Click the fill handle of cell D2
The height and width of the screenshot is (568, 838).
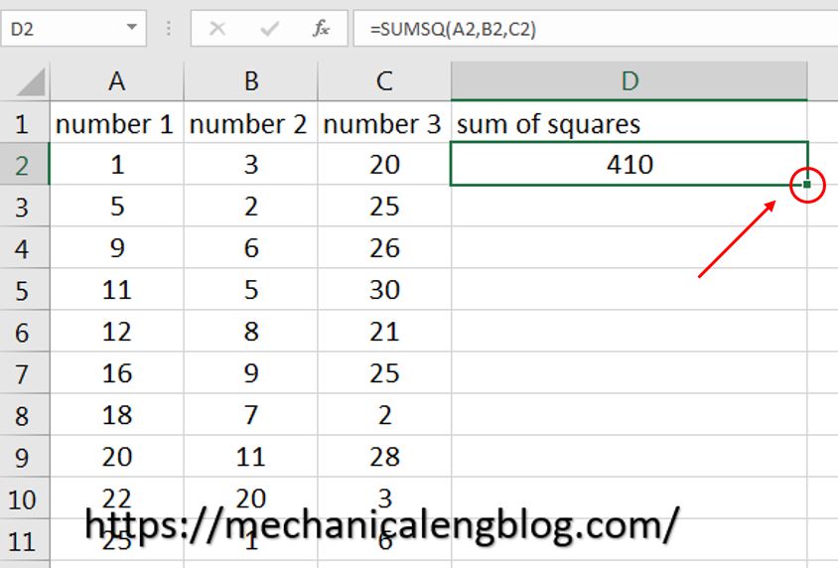pyautogui.click(x=807, y=185)
